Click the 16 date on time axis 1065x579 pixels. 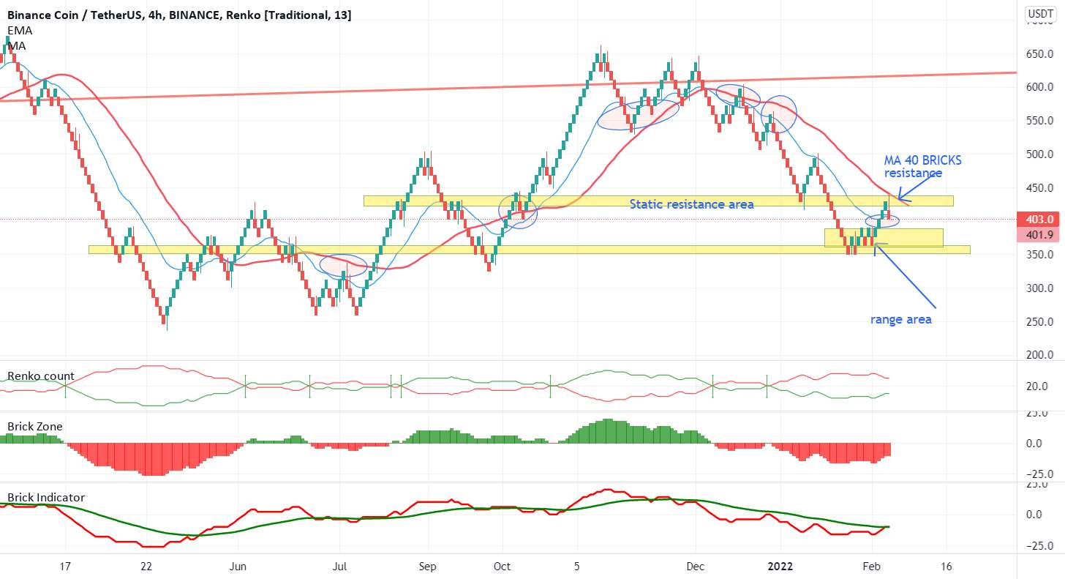click(947, 567)
